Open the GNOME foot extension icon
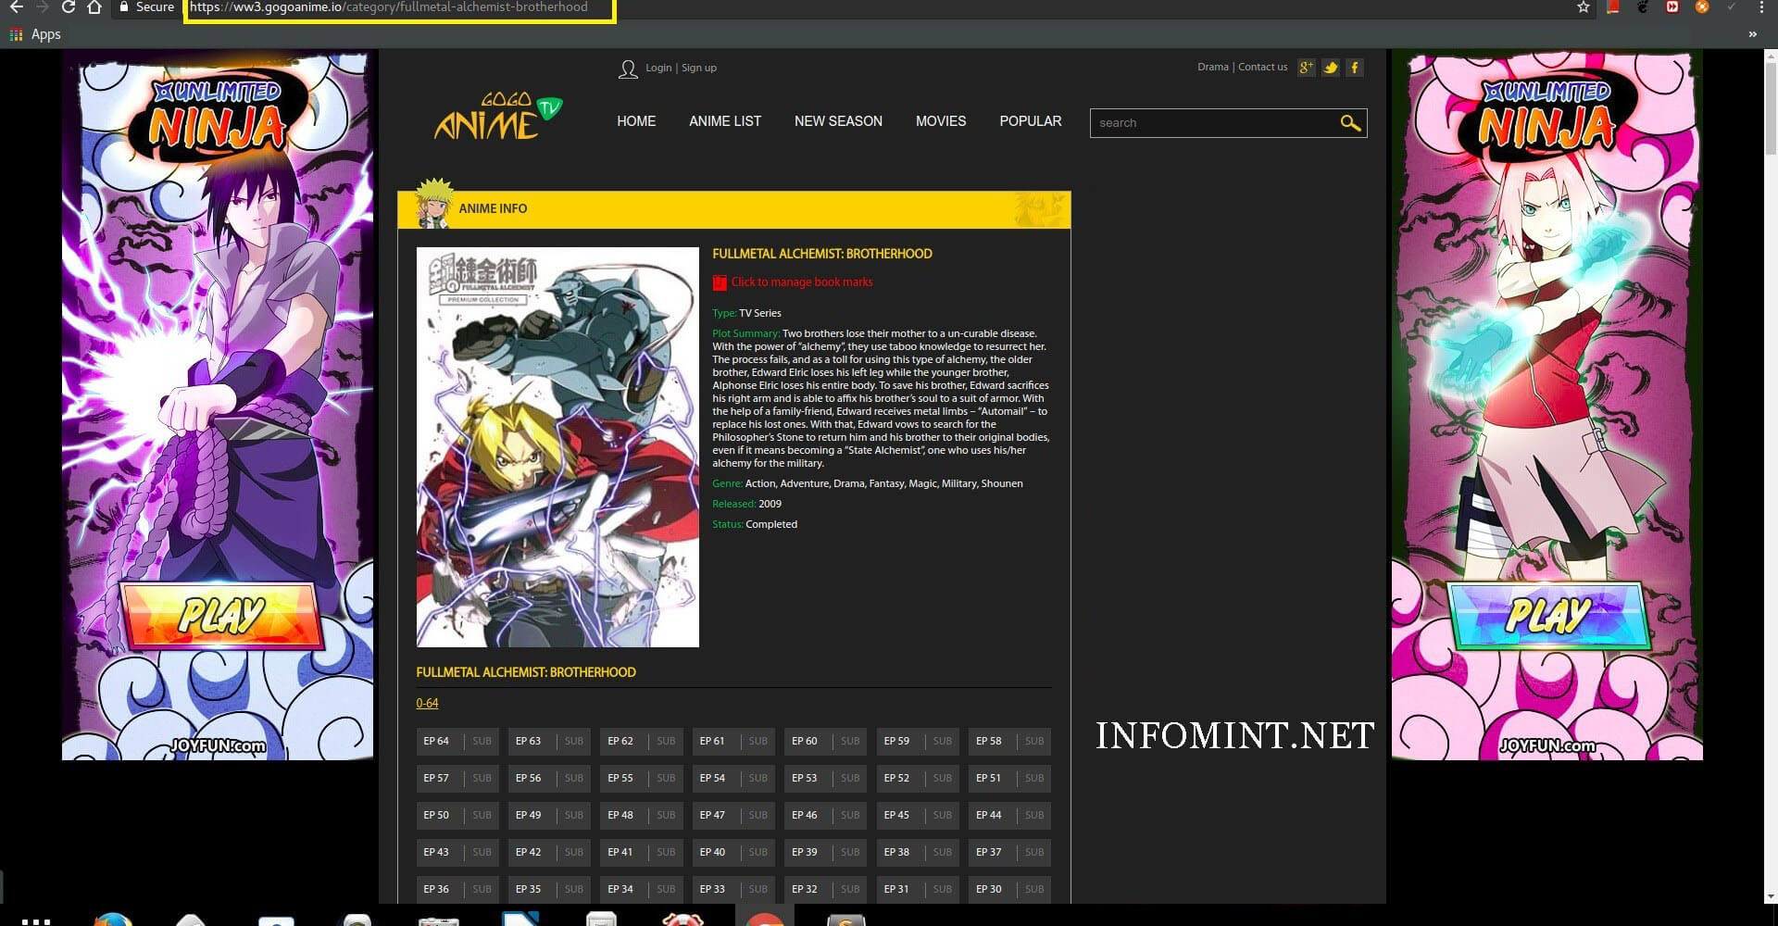1778x926 pixels. pyautogui.click(x=1643, y=6)
